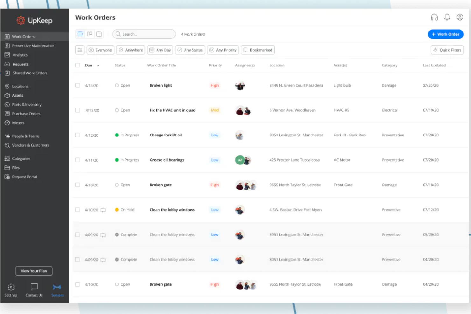Screen dimensions: 471x314
Task: Select the board/card view icon
Action: (x=89, y=34)
